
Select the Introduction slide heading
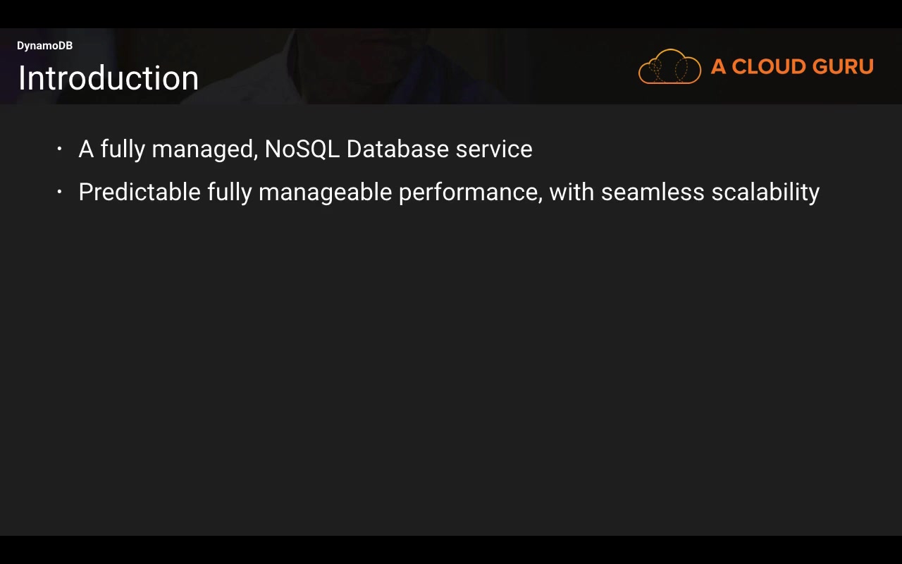click(109, 78)
